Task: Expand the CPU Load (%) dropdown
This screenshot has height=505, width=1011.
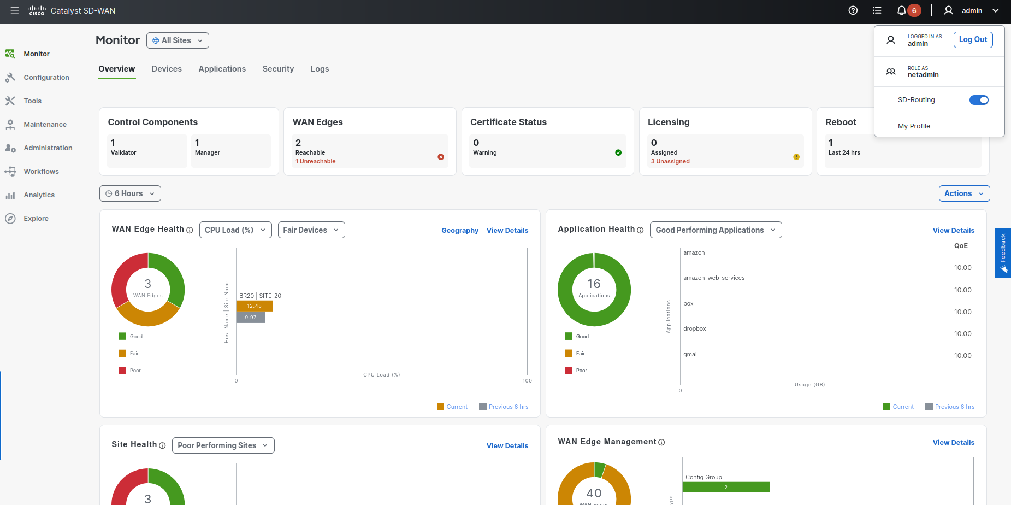Action: [x=235, y=230]
